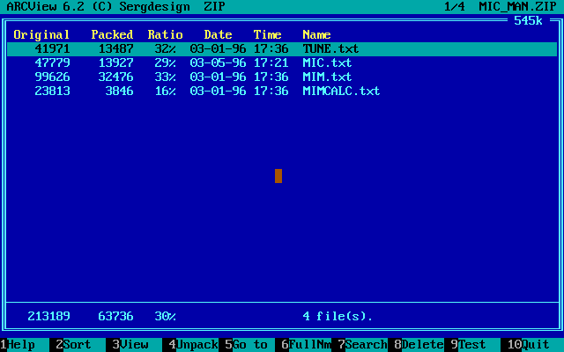Select MIC.txt in the file list
This screenshot has width=564, height=352.
point(327,63)
